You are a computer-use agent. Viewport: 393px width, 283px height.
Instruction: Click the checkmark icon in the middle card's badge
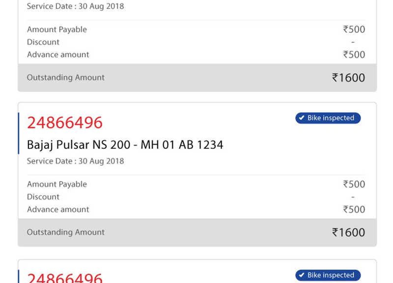[302, 118]
